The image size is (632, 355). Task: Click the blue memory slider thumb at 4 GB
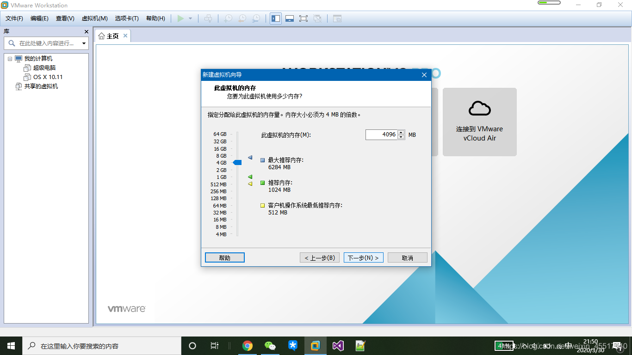237,162
